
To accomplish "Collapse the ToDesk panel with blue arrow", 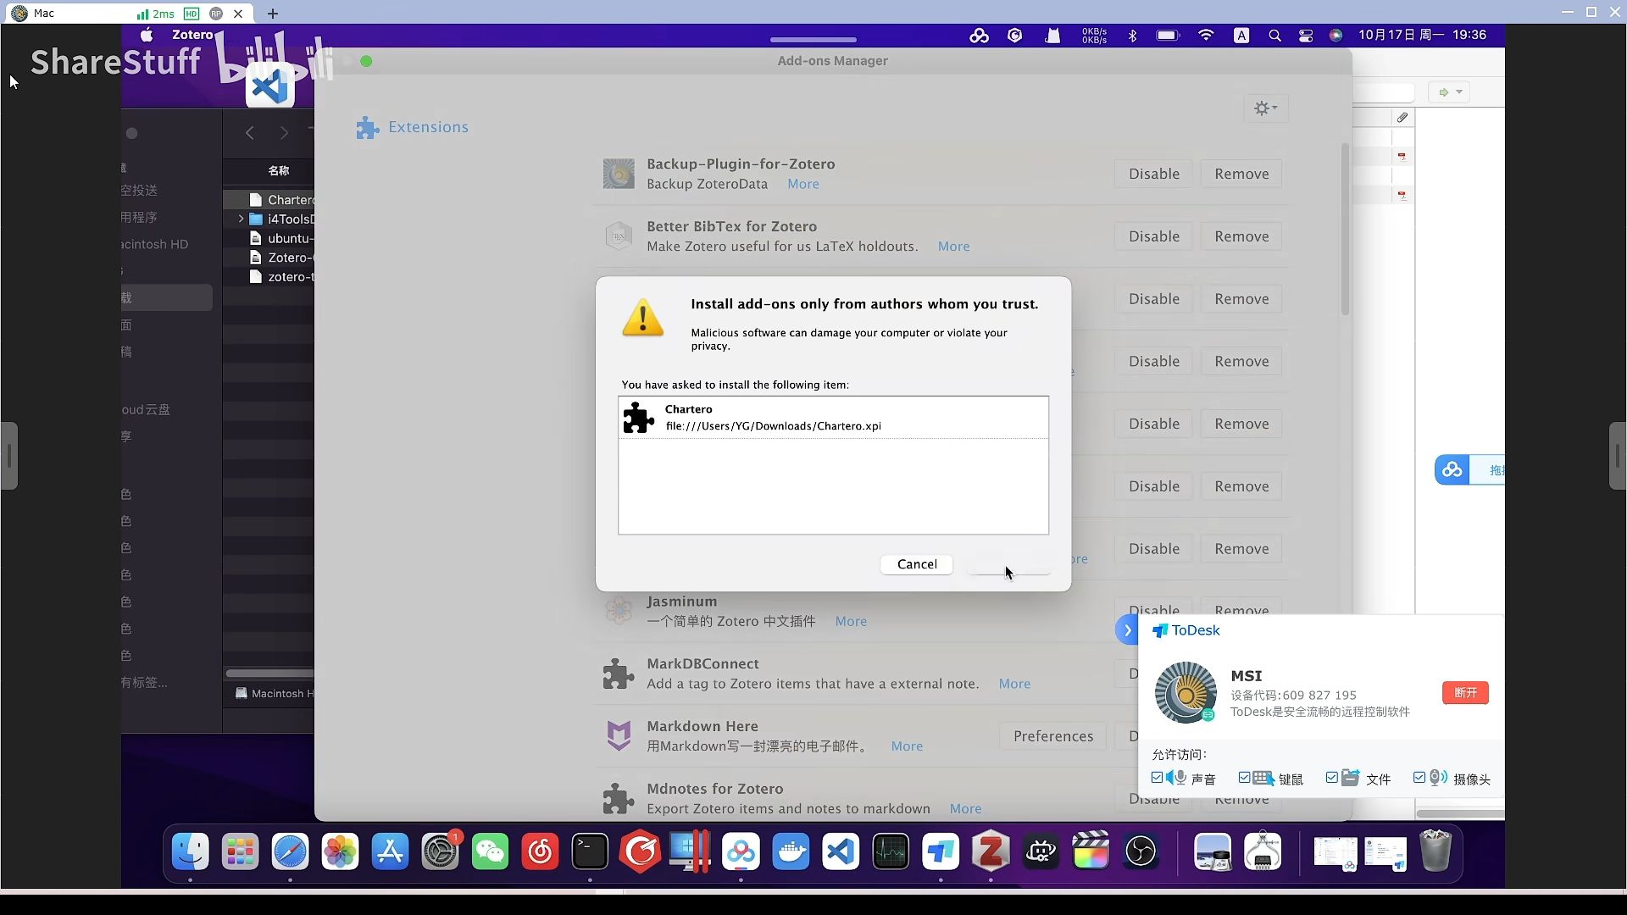I will coord(1127,630).
